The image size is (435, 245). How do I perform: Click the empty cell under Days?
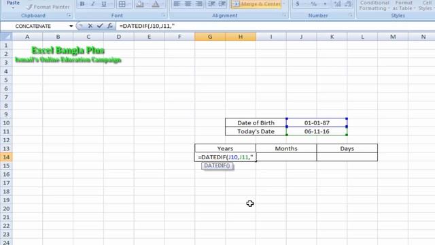click(347, 157)
